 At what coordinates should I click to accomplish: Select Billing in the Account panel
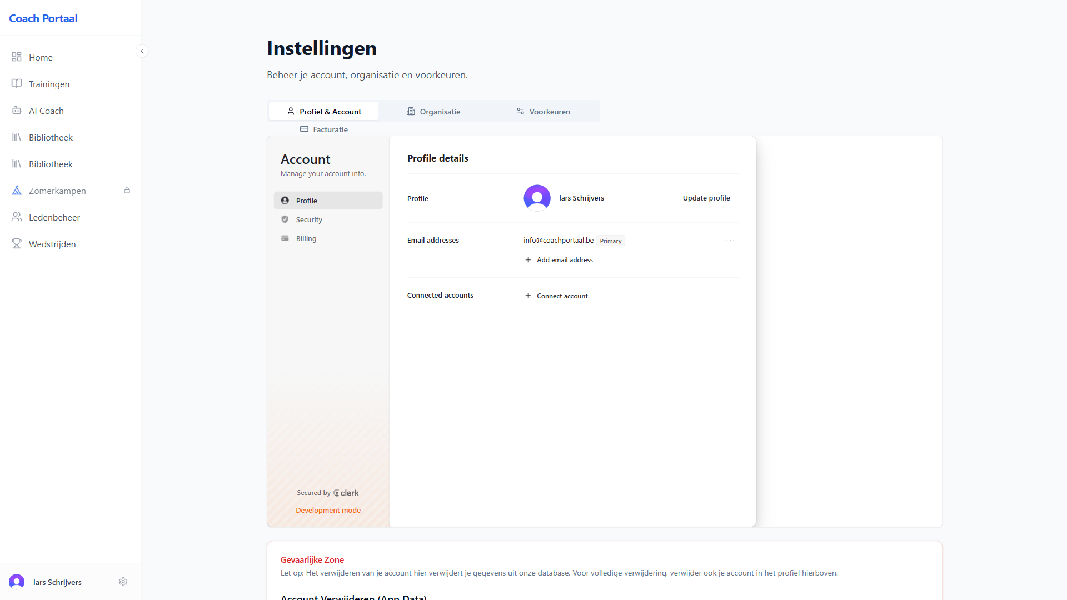[x=306, y=239]
